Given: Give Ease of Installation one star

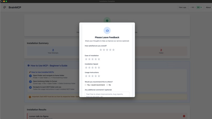Looking at the screenshot, I should tap(86, 59).
